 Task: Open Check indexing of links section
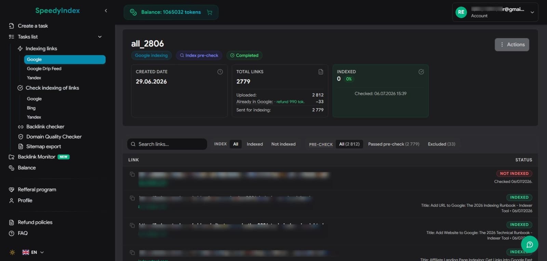[52, 88]
